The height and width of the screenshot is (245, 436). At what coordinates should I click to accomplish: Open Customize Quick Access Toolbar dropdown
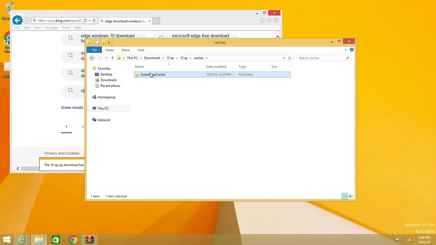[x=109, y=43]
